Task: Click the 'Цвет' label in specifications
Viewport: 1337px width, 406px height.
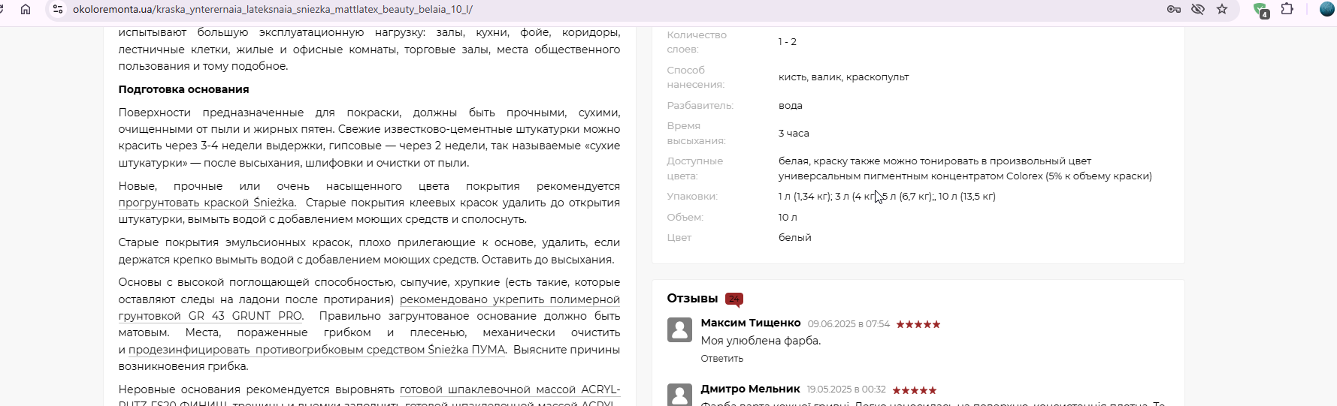Action: (x=679, y=238)
